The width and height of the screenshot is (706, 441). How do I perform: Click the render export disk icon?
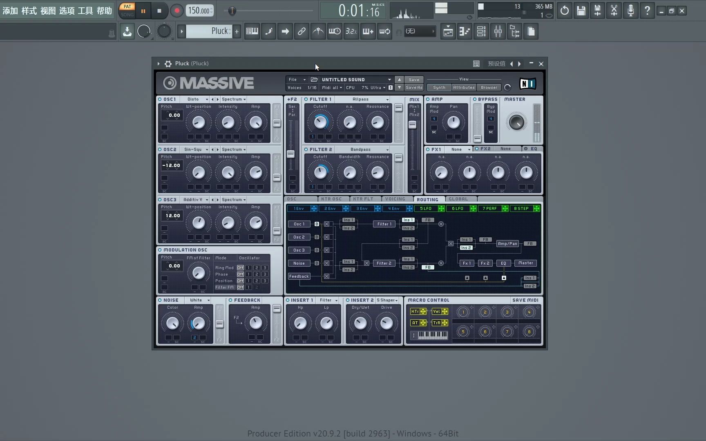point(597,11)
